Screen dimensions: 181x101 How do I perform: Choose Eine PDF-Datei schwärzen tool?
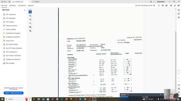tap(12, 48)
